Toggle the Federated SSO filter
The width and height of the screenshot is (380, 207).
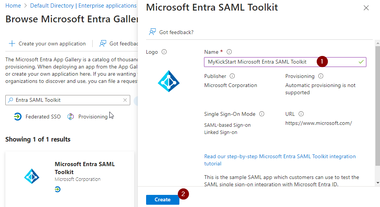[x=37, y=117]
